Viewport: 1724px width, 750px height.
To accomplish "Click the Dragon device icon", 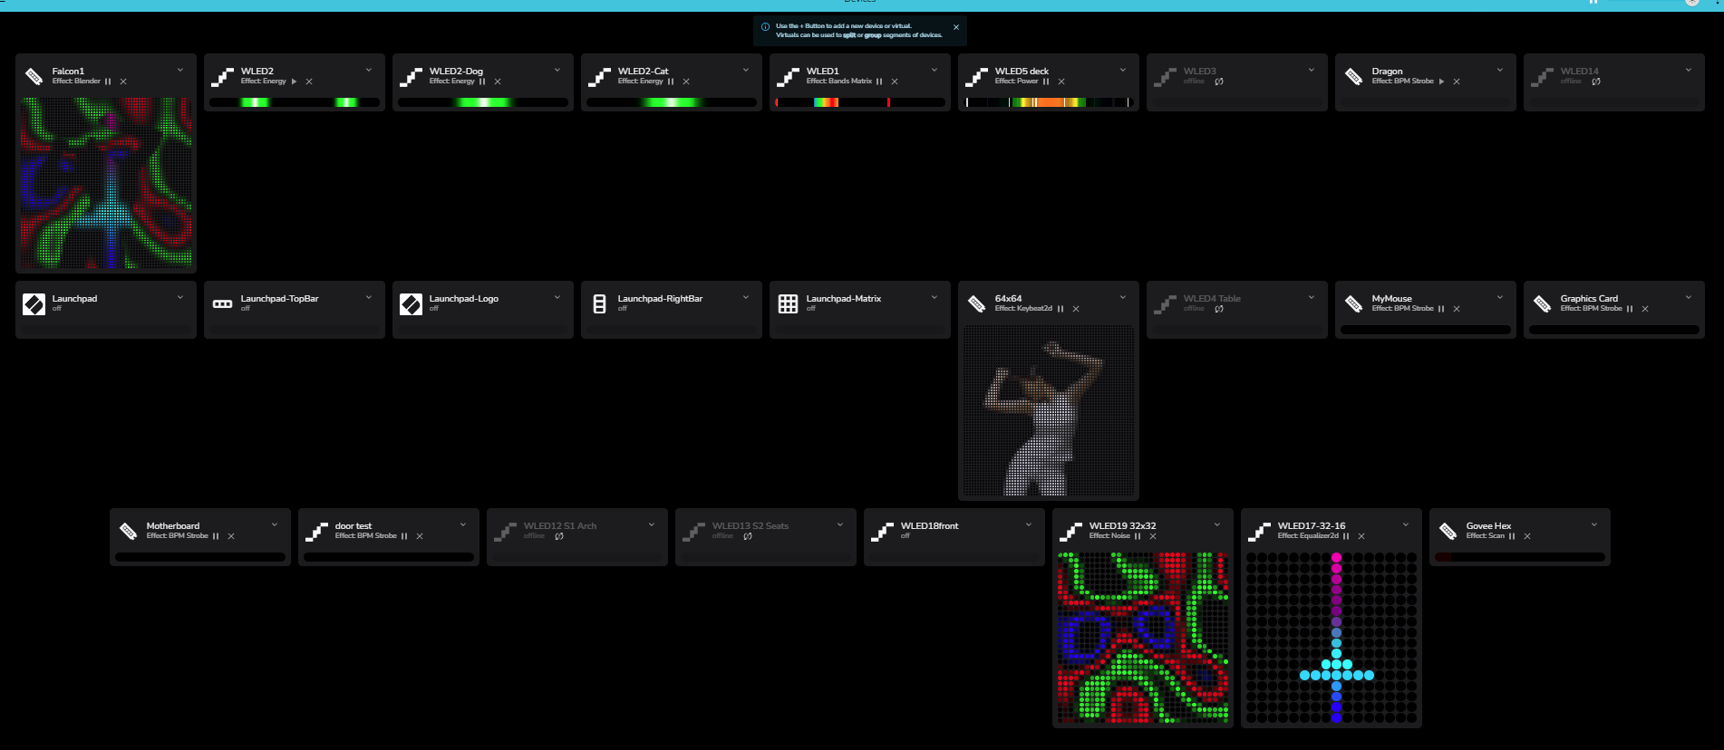I will (x=1353, y=77).
